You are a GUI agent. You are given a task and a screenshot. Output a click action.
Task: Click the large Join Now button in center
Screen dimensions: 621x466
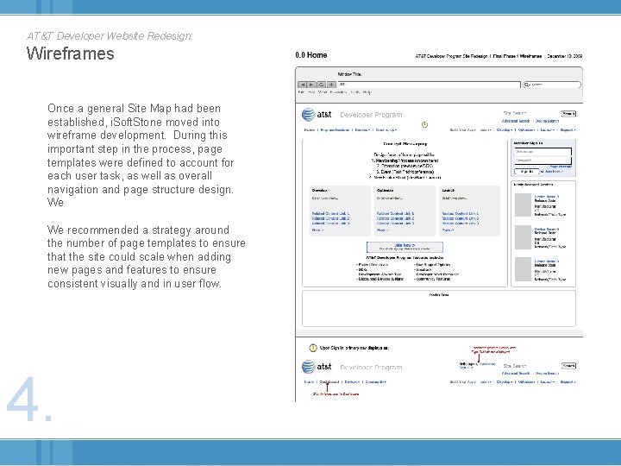[405, 247]
